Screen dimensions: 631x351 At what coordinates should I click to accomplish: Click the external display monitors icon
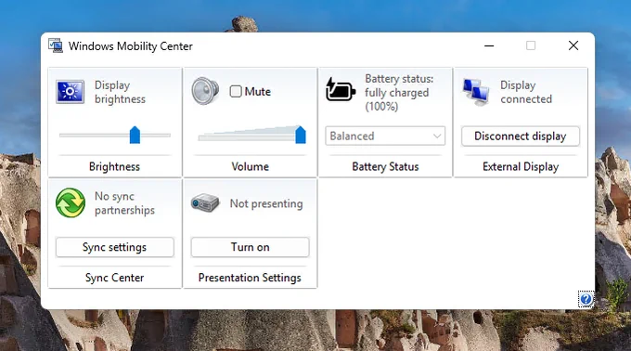tap(476, 92)
